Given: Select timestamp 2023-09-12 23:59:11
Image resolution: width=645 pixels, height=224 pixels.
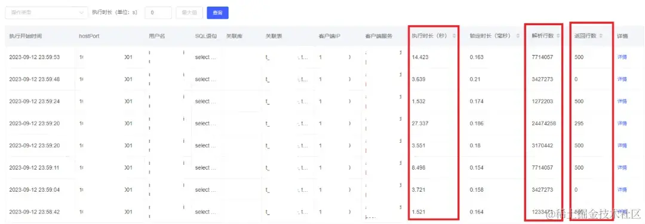Looking at the screenshot, I should tap(35, 168).
